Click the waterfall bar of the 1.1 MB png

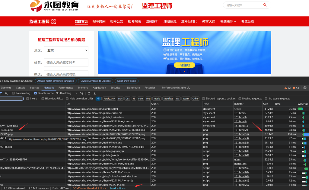click(x=305, y=134)
